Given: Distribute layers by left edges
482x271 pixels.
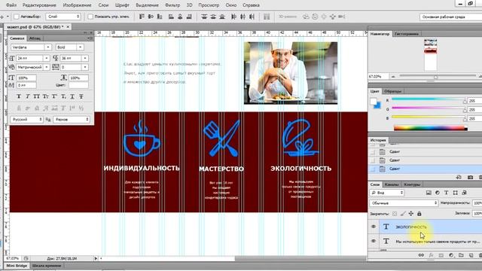Looking at the screenshot, I should [x=233, y=17].
